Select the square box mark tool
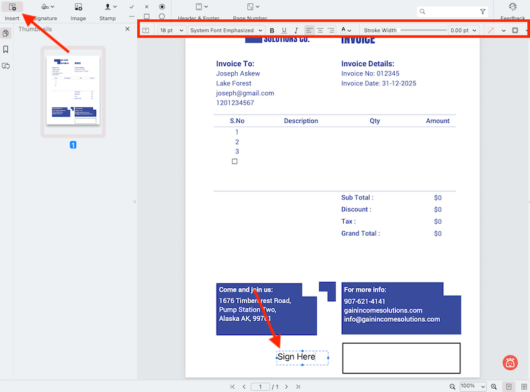Image resolution: width=530 pixels, height=392 pixels. coord(146,16)
